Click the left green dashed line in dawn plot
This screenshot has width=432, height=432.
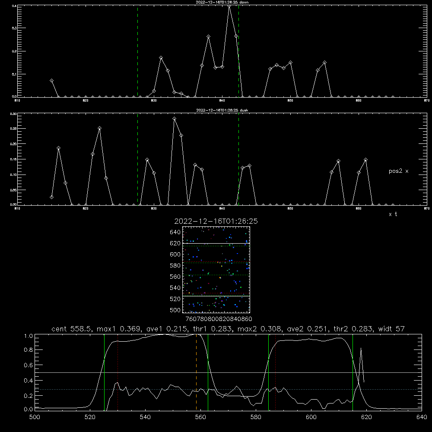point(137,51)
